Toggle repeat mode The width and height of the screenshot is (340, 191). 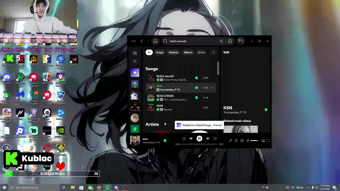[x=215, y=138]
